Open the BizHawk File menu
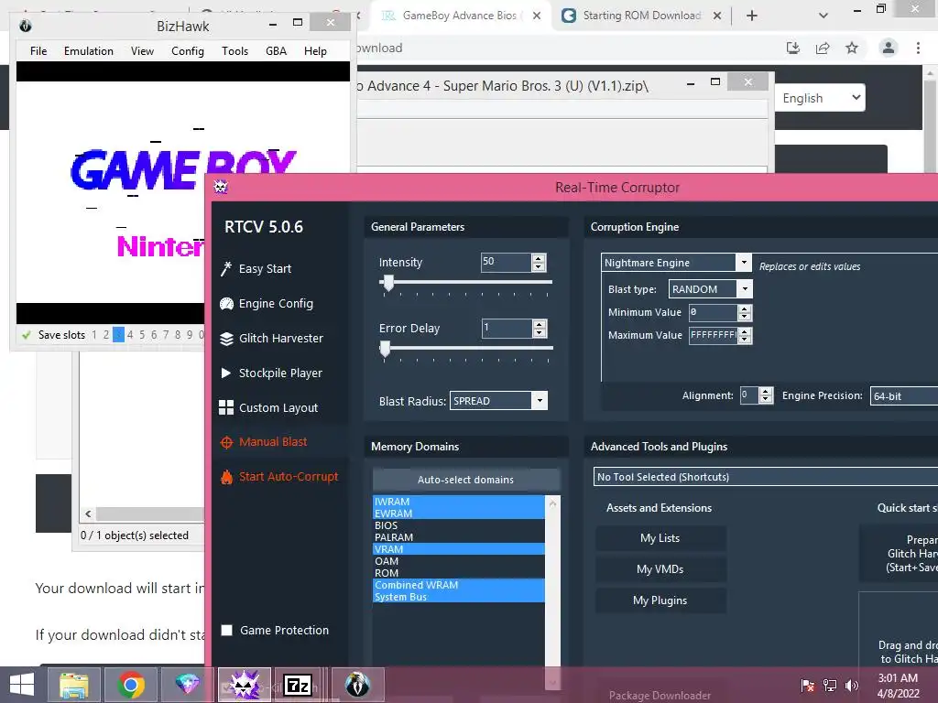The height and width of the screenshot is (703, 938). pos(38,51)
